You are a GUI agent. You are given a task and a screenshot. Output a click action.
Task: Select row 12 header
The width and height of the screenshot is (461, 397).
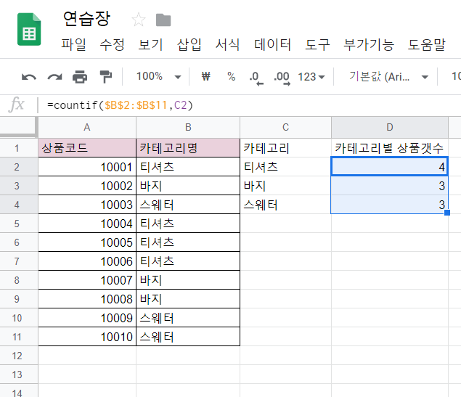pyautogui.click(x=19, y=356)
